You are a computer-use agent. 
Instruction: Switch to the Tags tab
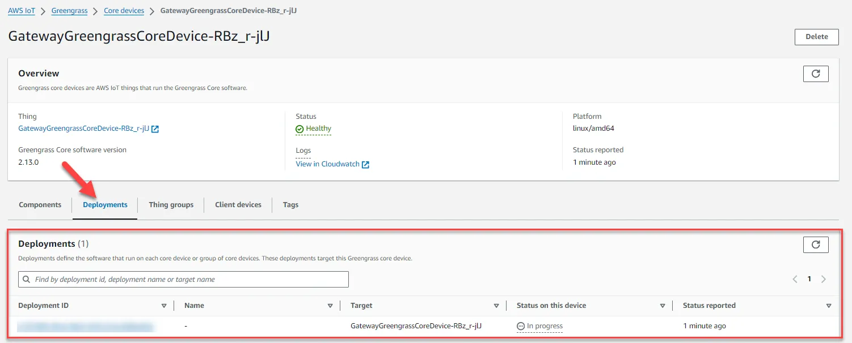tap(290, 205)
